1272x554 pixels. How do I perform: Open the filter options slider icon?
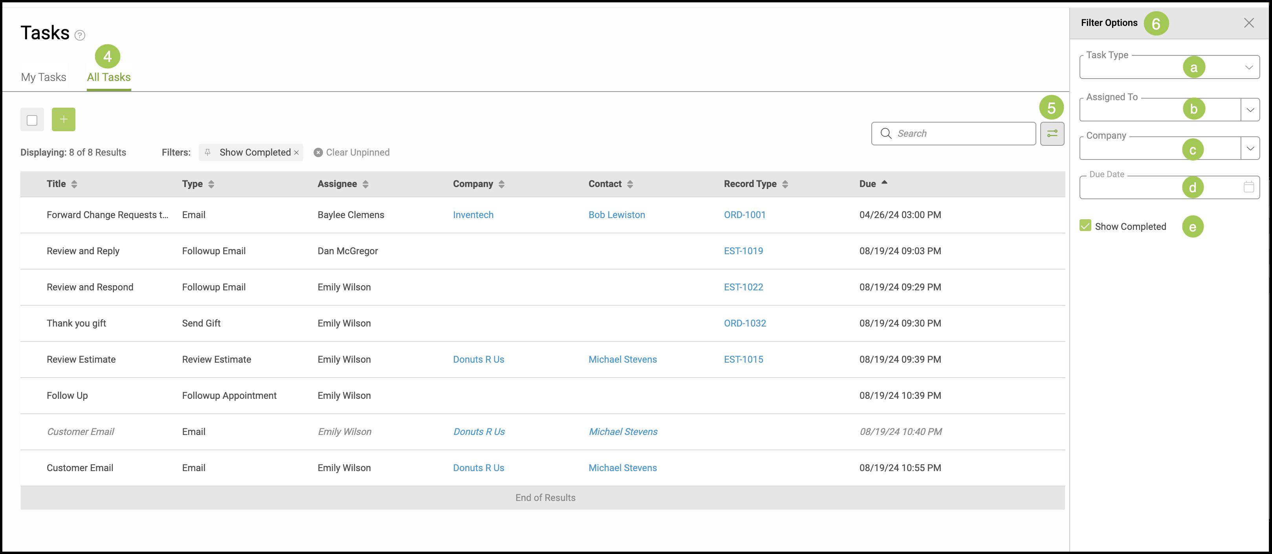tap(1052, 133)
